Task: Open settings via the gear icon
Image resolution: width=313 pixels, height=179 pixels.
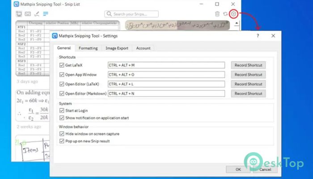Action: point(233,14)
